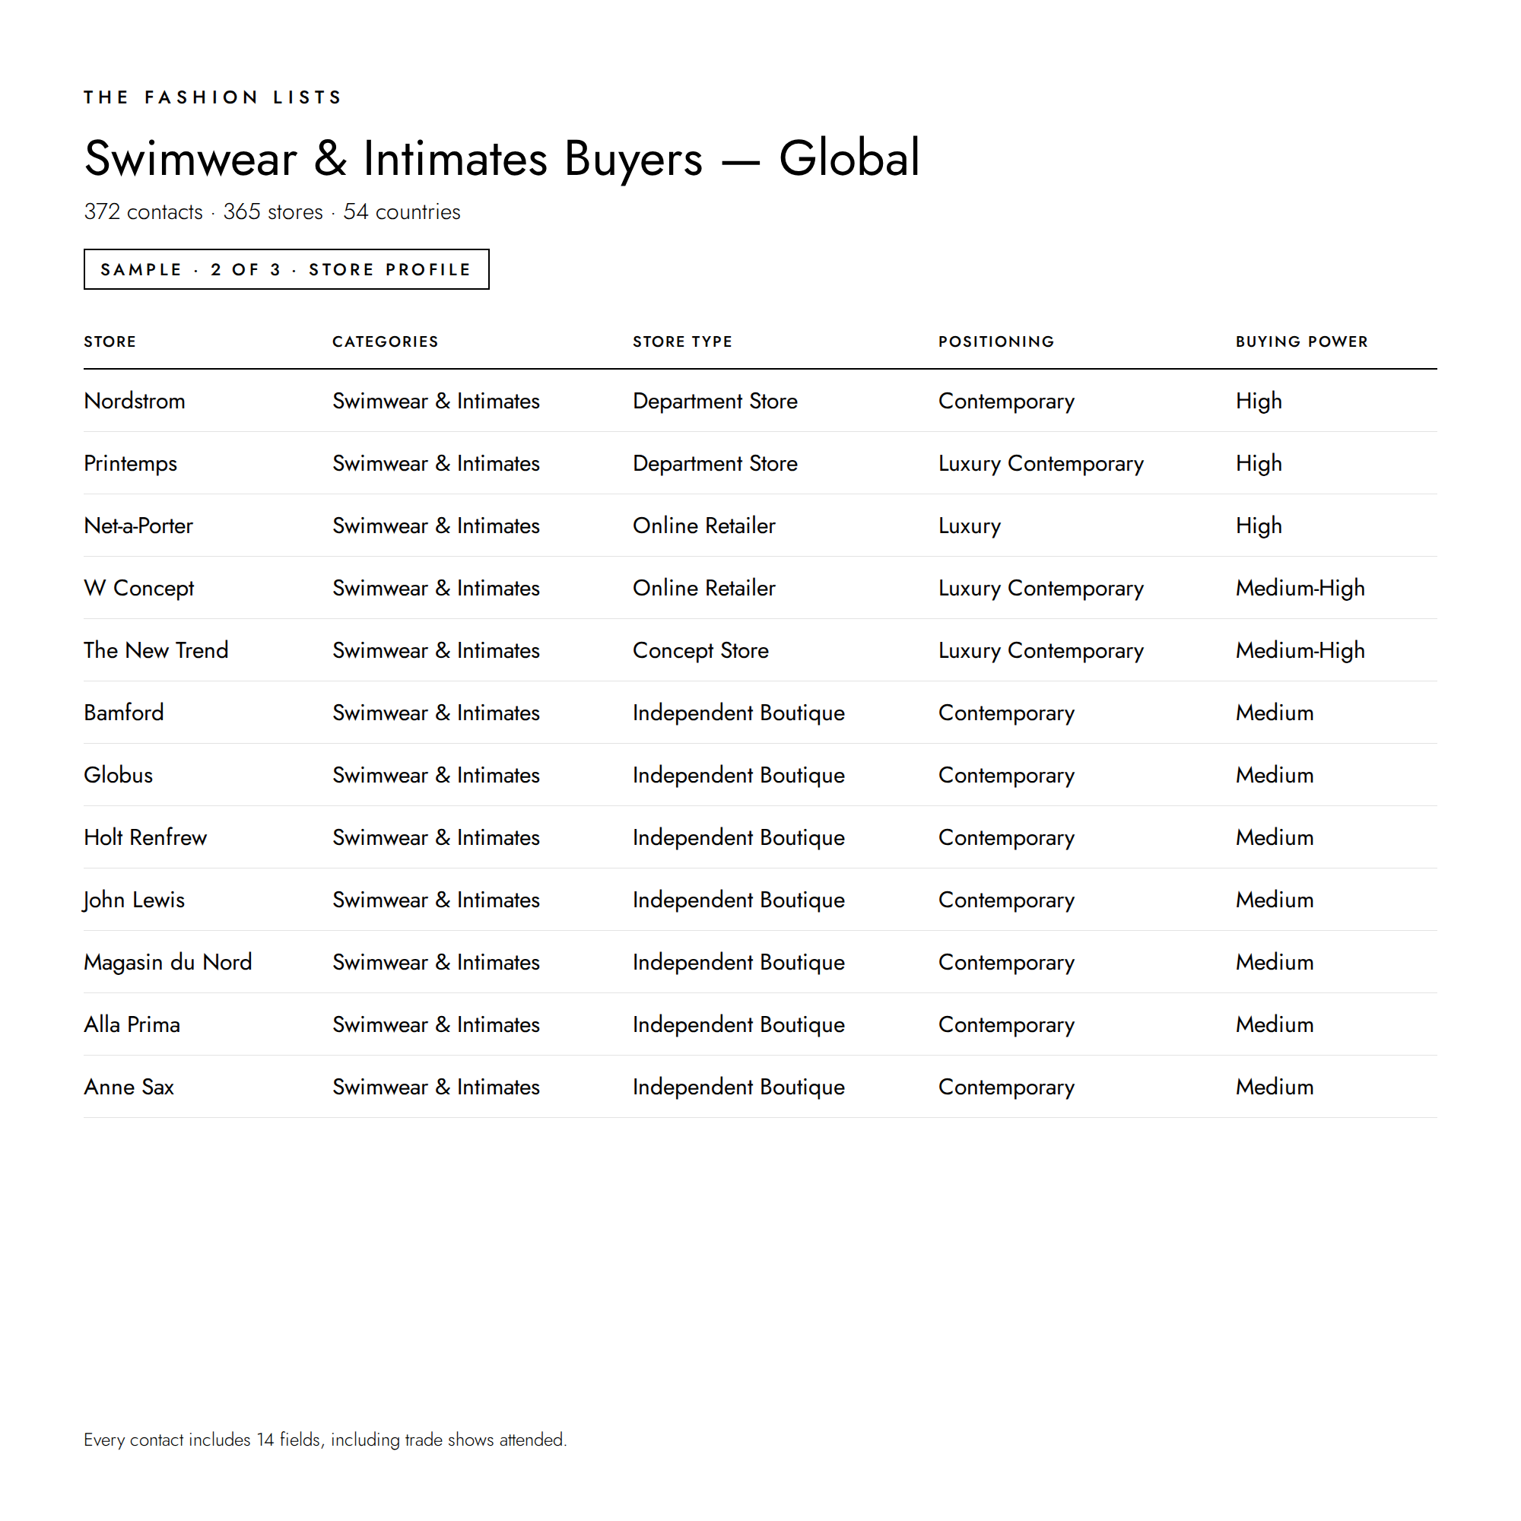1521x1521 pixels.
Task: Select the Bamford store cell
Action: pos(124,713)
